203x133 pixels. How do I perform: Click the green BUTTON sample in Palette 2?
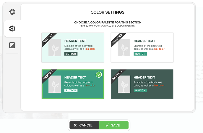(140, 54)
